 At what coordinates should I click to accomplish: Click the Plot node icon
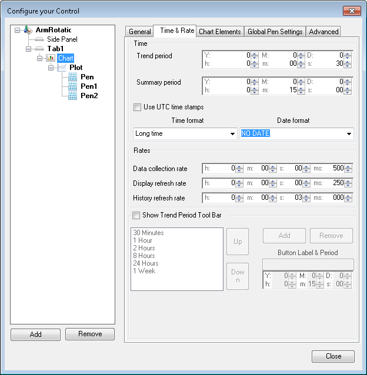[x=62, y=68]
